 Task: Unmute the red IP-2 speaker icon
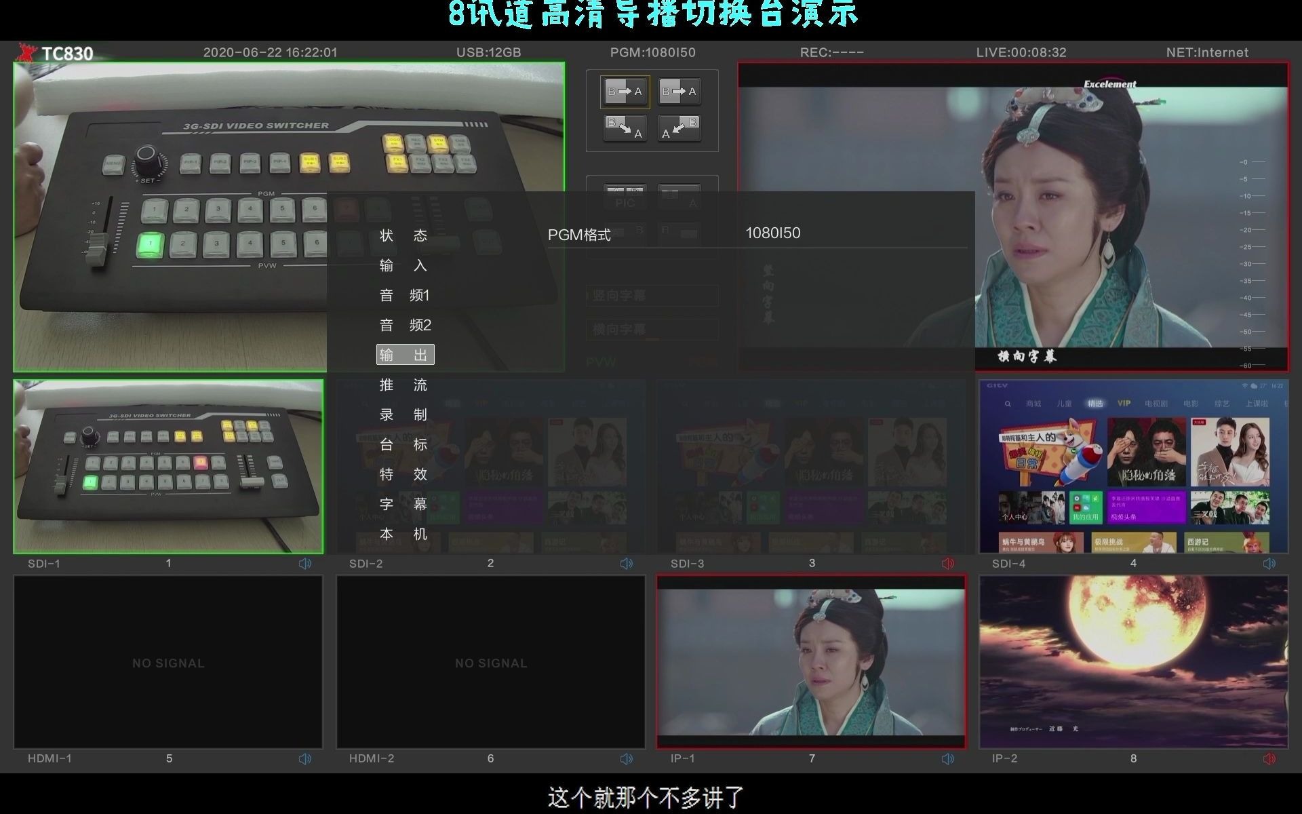pyautogui.click(x=1269, y=759)
